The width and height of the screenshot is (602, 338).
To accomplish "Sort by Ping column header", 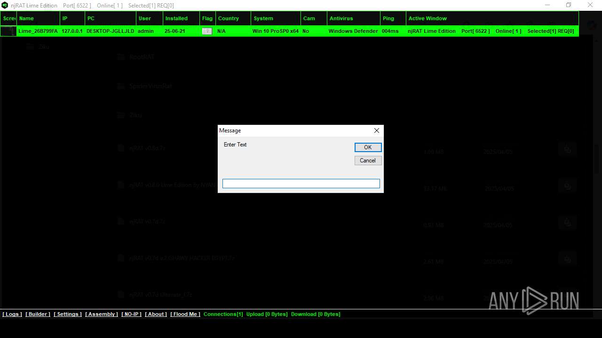I will click(x=393, y=18).
